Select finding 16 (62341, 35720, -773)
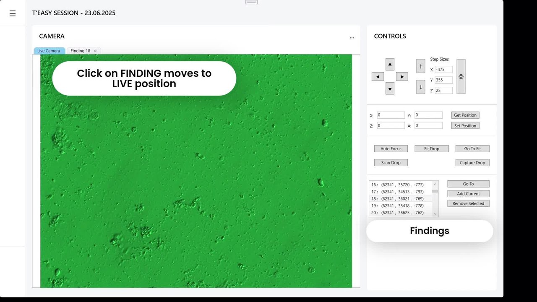This screenshot has width=537, height=302. (x=401, y=185)
